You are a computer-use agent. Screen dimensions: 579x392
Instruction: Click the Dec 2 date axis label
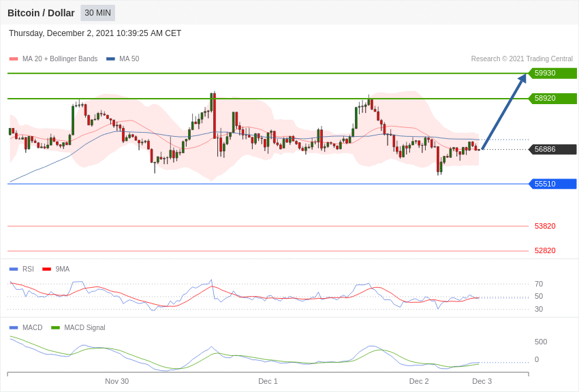(419, 381)
